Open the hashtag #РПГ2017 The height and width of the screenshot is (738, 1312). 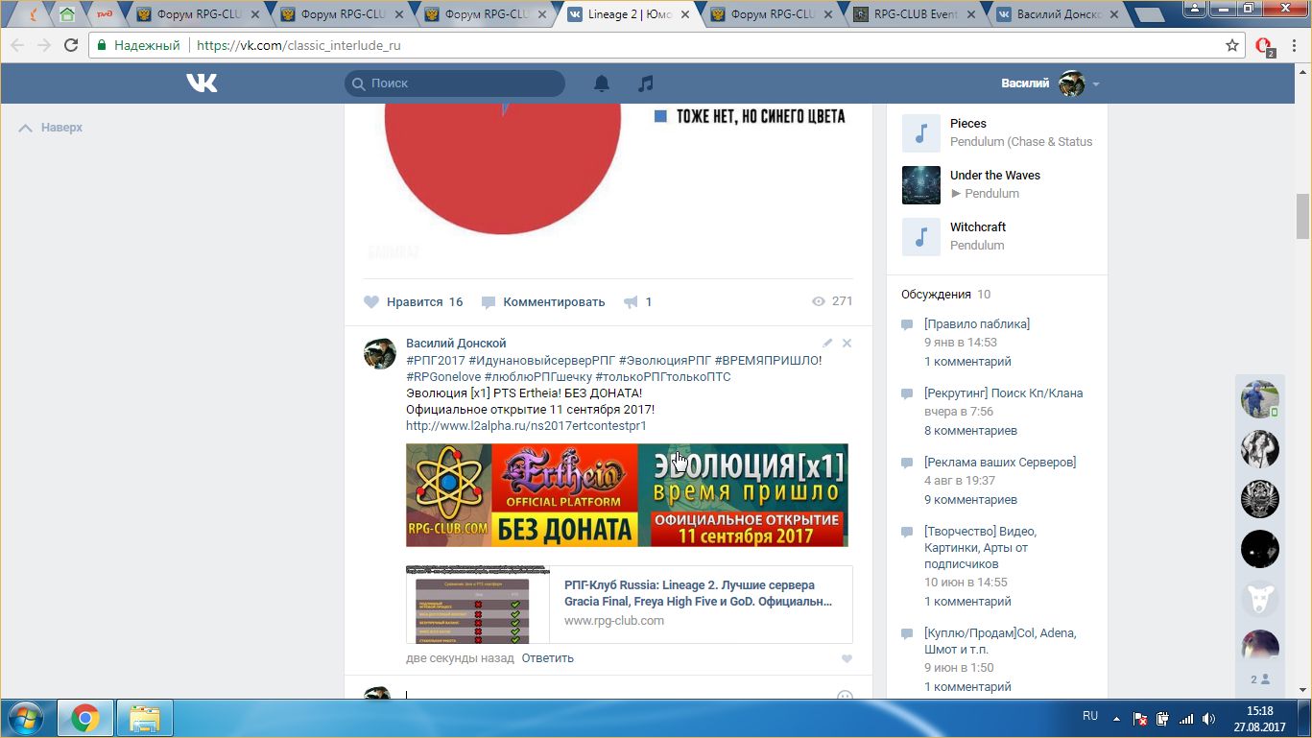(x=436, y=360)
